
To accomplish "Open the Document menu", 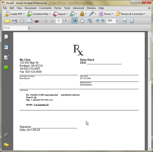I will point(31,8).
